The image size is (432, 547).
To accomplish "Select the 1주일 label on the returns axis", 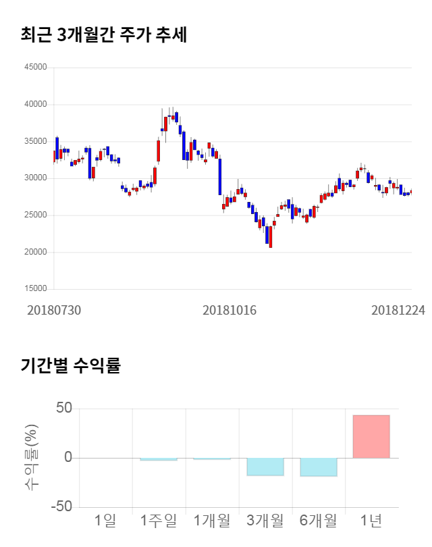I will click(x=158, y=521).
